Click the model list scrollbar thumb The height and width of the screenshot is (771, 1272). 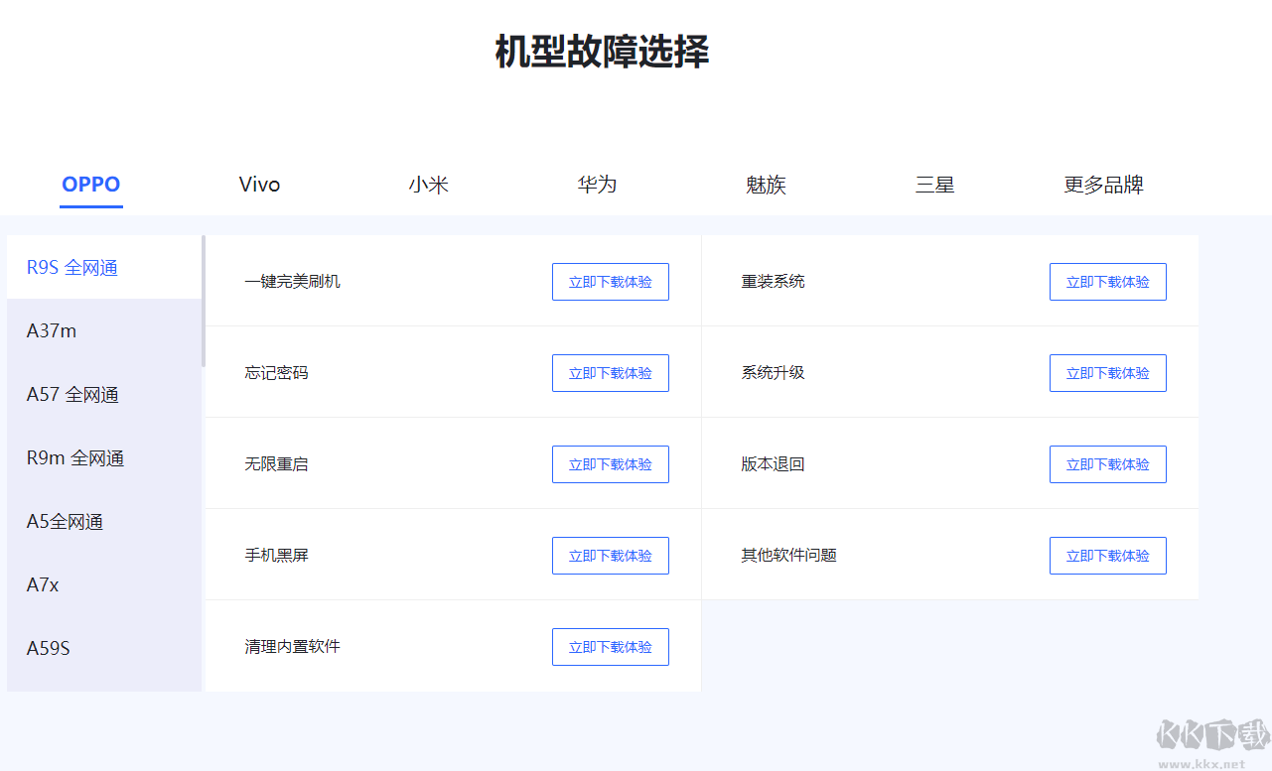(204, 301)
